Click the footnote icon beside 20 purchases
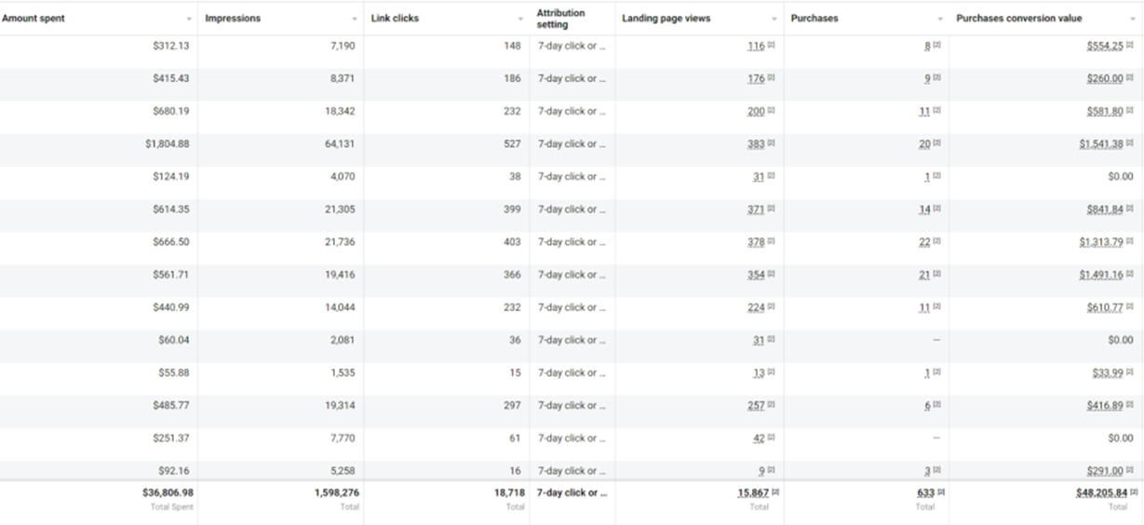1144x525 pixels. tap(936, 144)
